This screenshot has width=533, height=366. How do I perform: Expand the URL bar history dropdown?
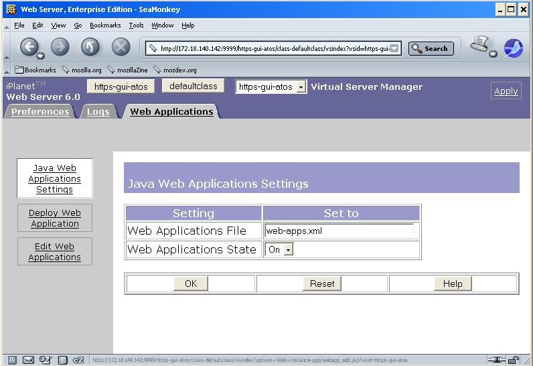394,49
